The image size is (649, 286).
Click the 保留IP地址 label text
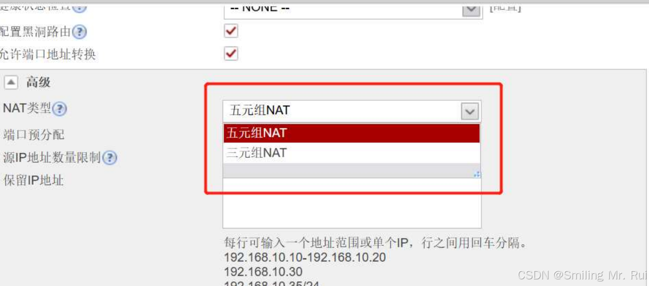point(33,180)
